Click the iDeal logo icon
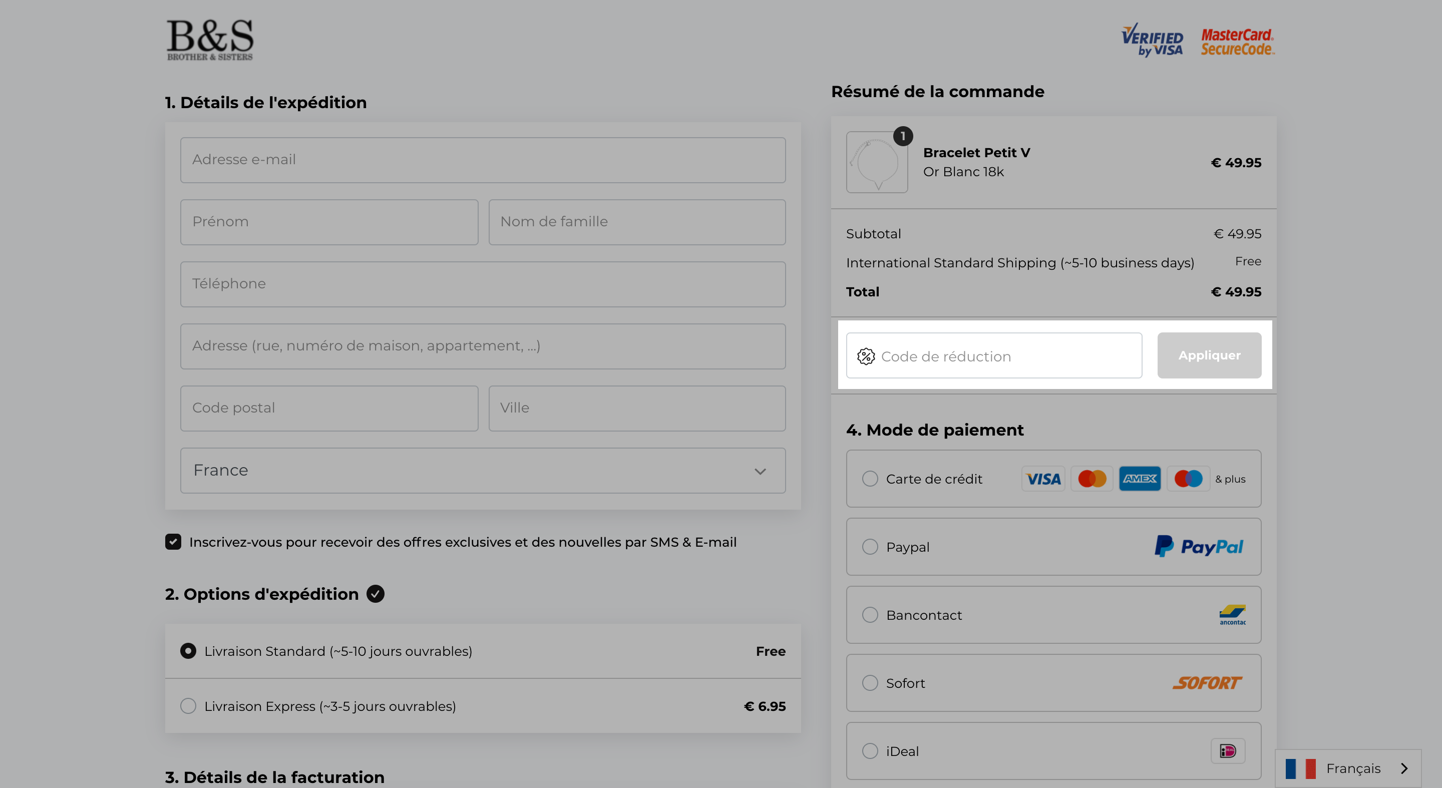The height and width of the screenshot is (788, 1442). (x=1228, y=750)
